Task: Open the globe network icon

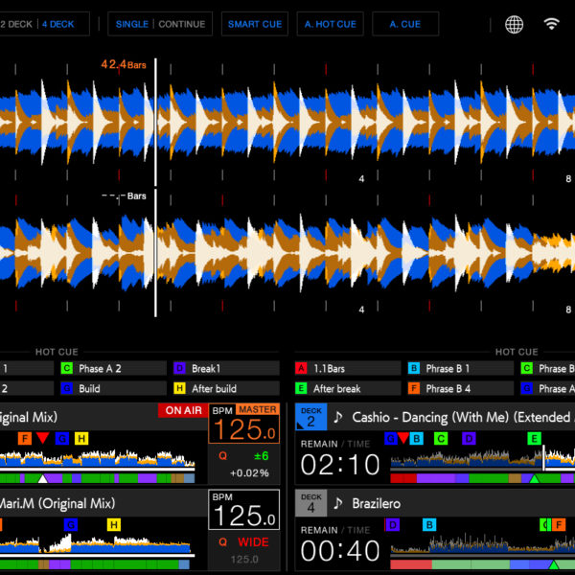Action: 514,25
